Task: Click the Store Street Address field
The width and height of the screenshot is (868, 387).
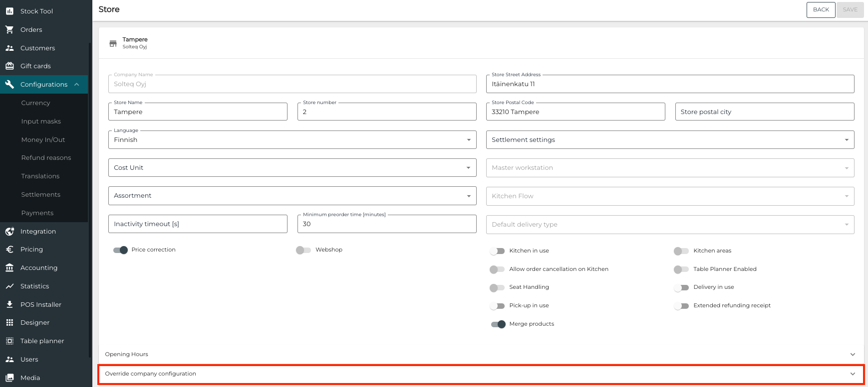Action: [670, 84]
